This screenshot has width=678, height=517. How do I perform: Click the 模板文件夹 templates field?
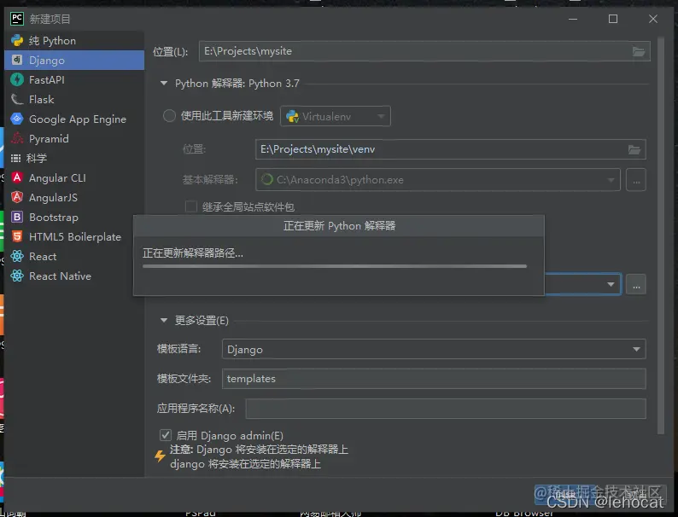click(434, 378)
